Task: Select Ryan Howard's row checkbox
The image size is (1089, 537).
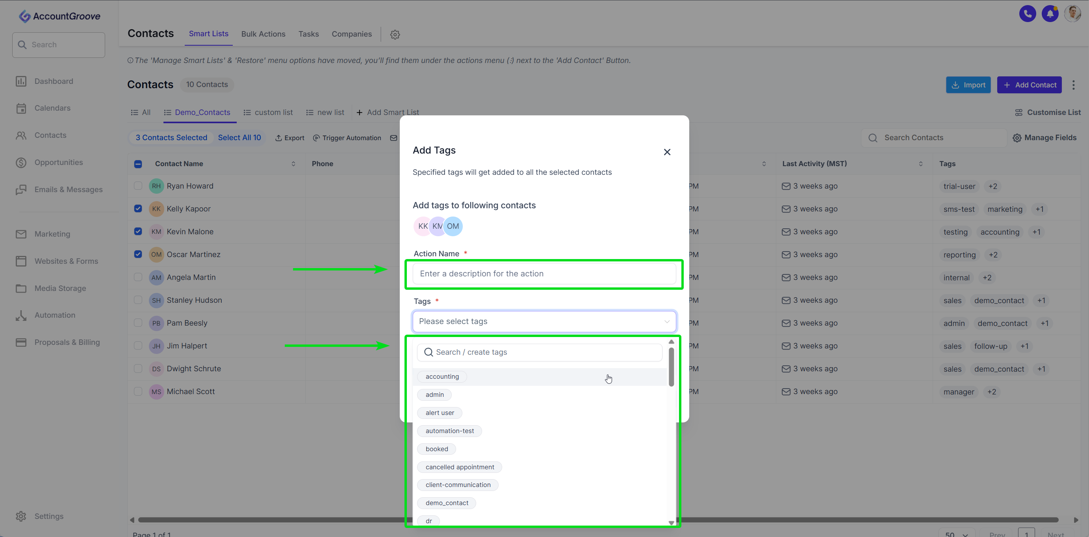Action: [138, 186]
